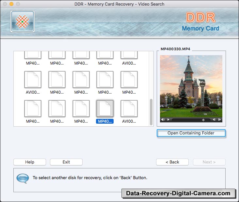Click the greyed-out 'Next >' button
This screenshot has height=202, width=239.
tap(209, 162)
